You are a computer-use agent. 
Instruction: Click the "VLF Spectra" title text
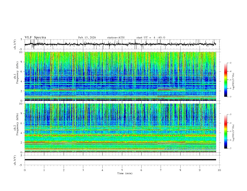point(35,37)
